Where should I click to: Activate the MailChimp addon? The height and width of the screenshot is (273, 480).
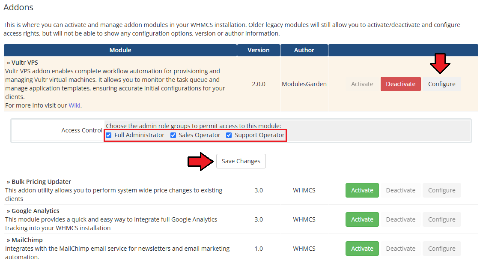tap(362, 249)
